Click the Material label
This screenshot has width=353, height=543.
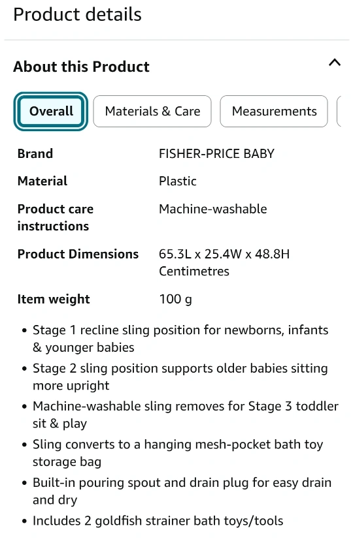[x=42, y=181]
